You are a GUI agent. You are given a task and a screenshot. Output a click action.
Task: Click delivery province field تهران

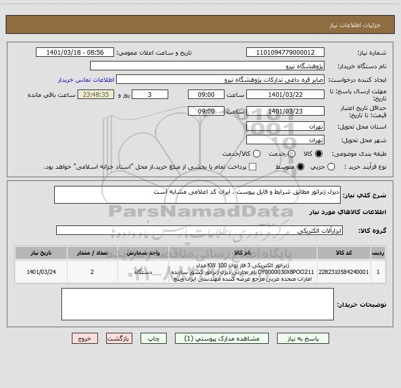point(285,127)
